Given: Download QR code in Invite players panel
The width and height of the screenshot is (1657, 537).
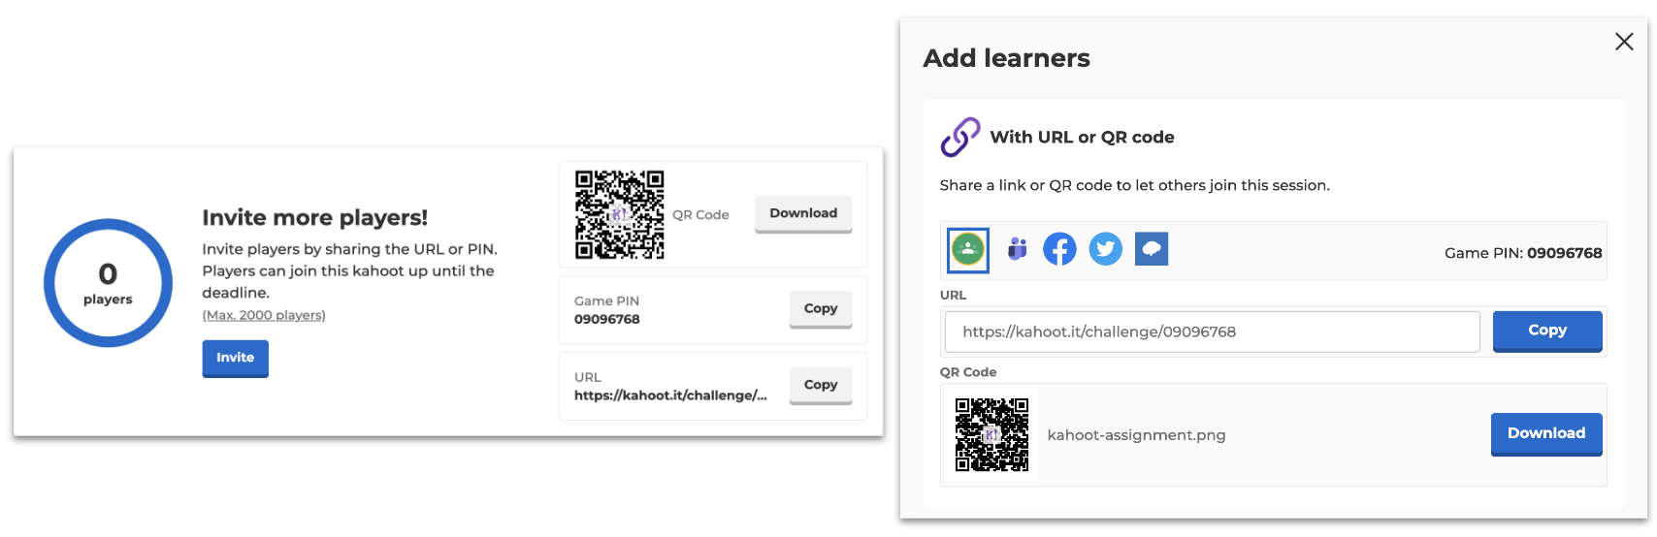Looking at the screenshot, I should point(802,213).
